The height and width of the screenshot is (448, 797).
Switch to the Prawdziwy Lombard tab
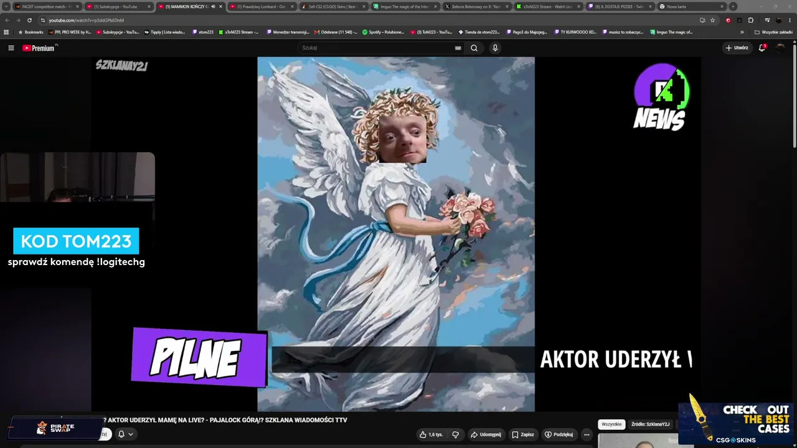tap(261, 7)
